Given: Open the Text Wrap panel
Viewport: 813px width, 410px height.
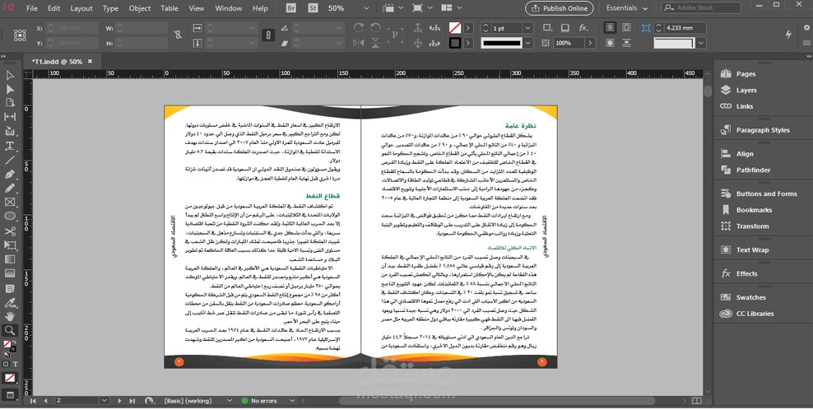Looking at the screenshot, I should (752, 249).
